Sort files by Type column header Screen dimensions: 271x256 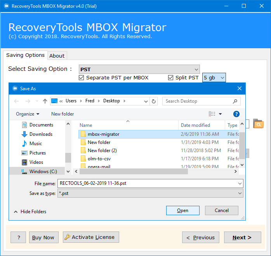pos(232,125)
